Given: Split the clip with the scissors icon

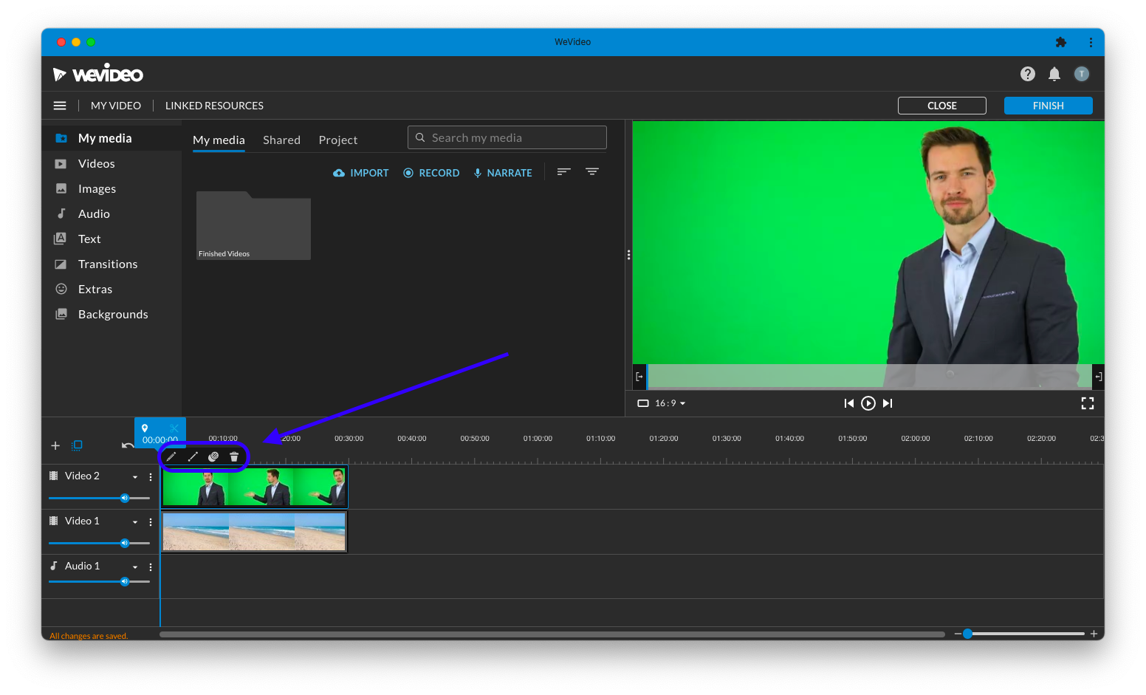Looking at the screenshot, I should [174, 428].
